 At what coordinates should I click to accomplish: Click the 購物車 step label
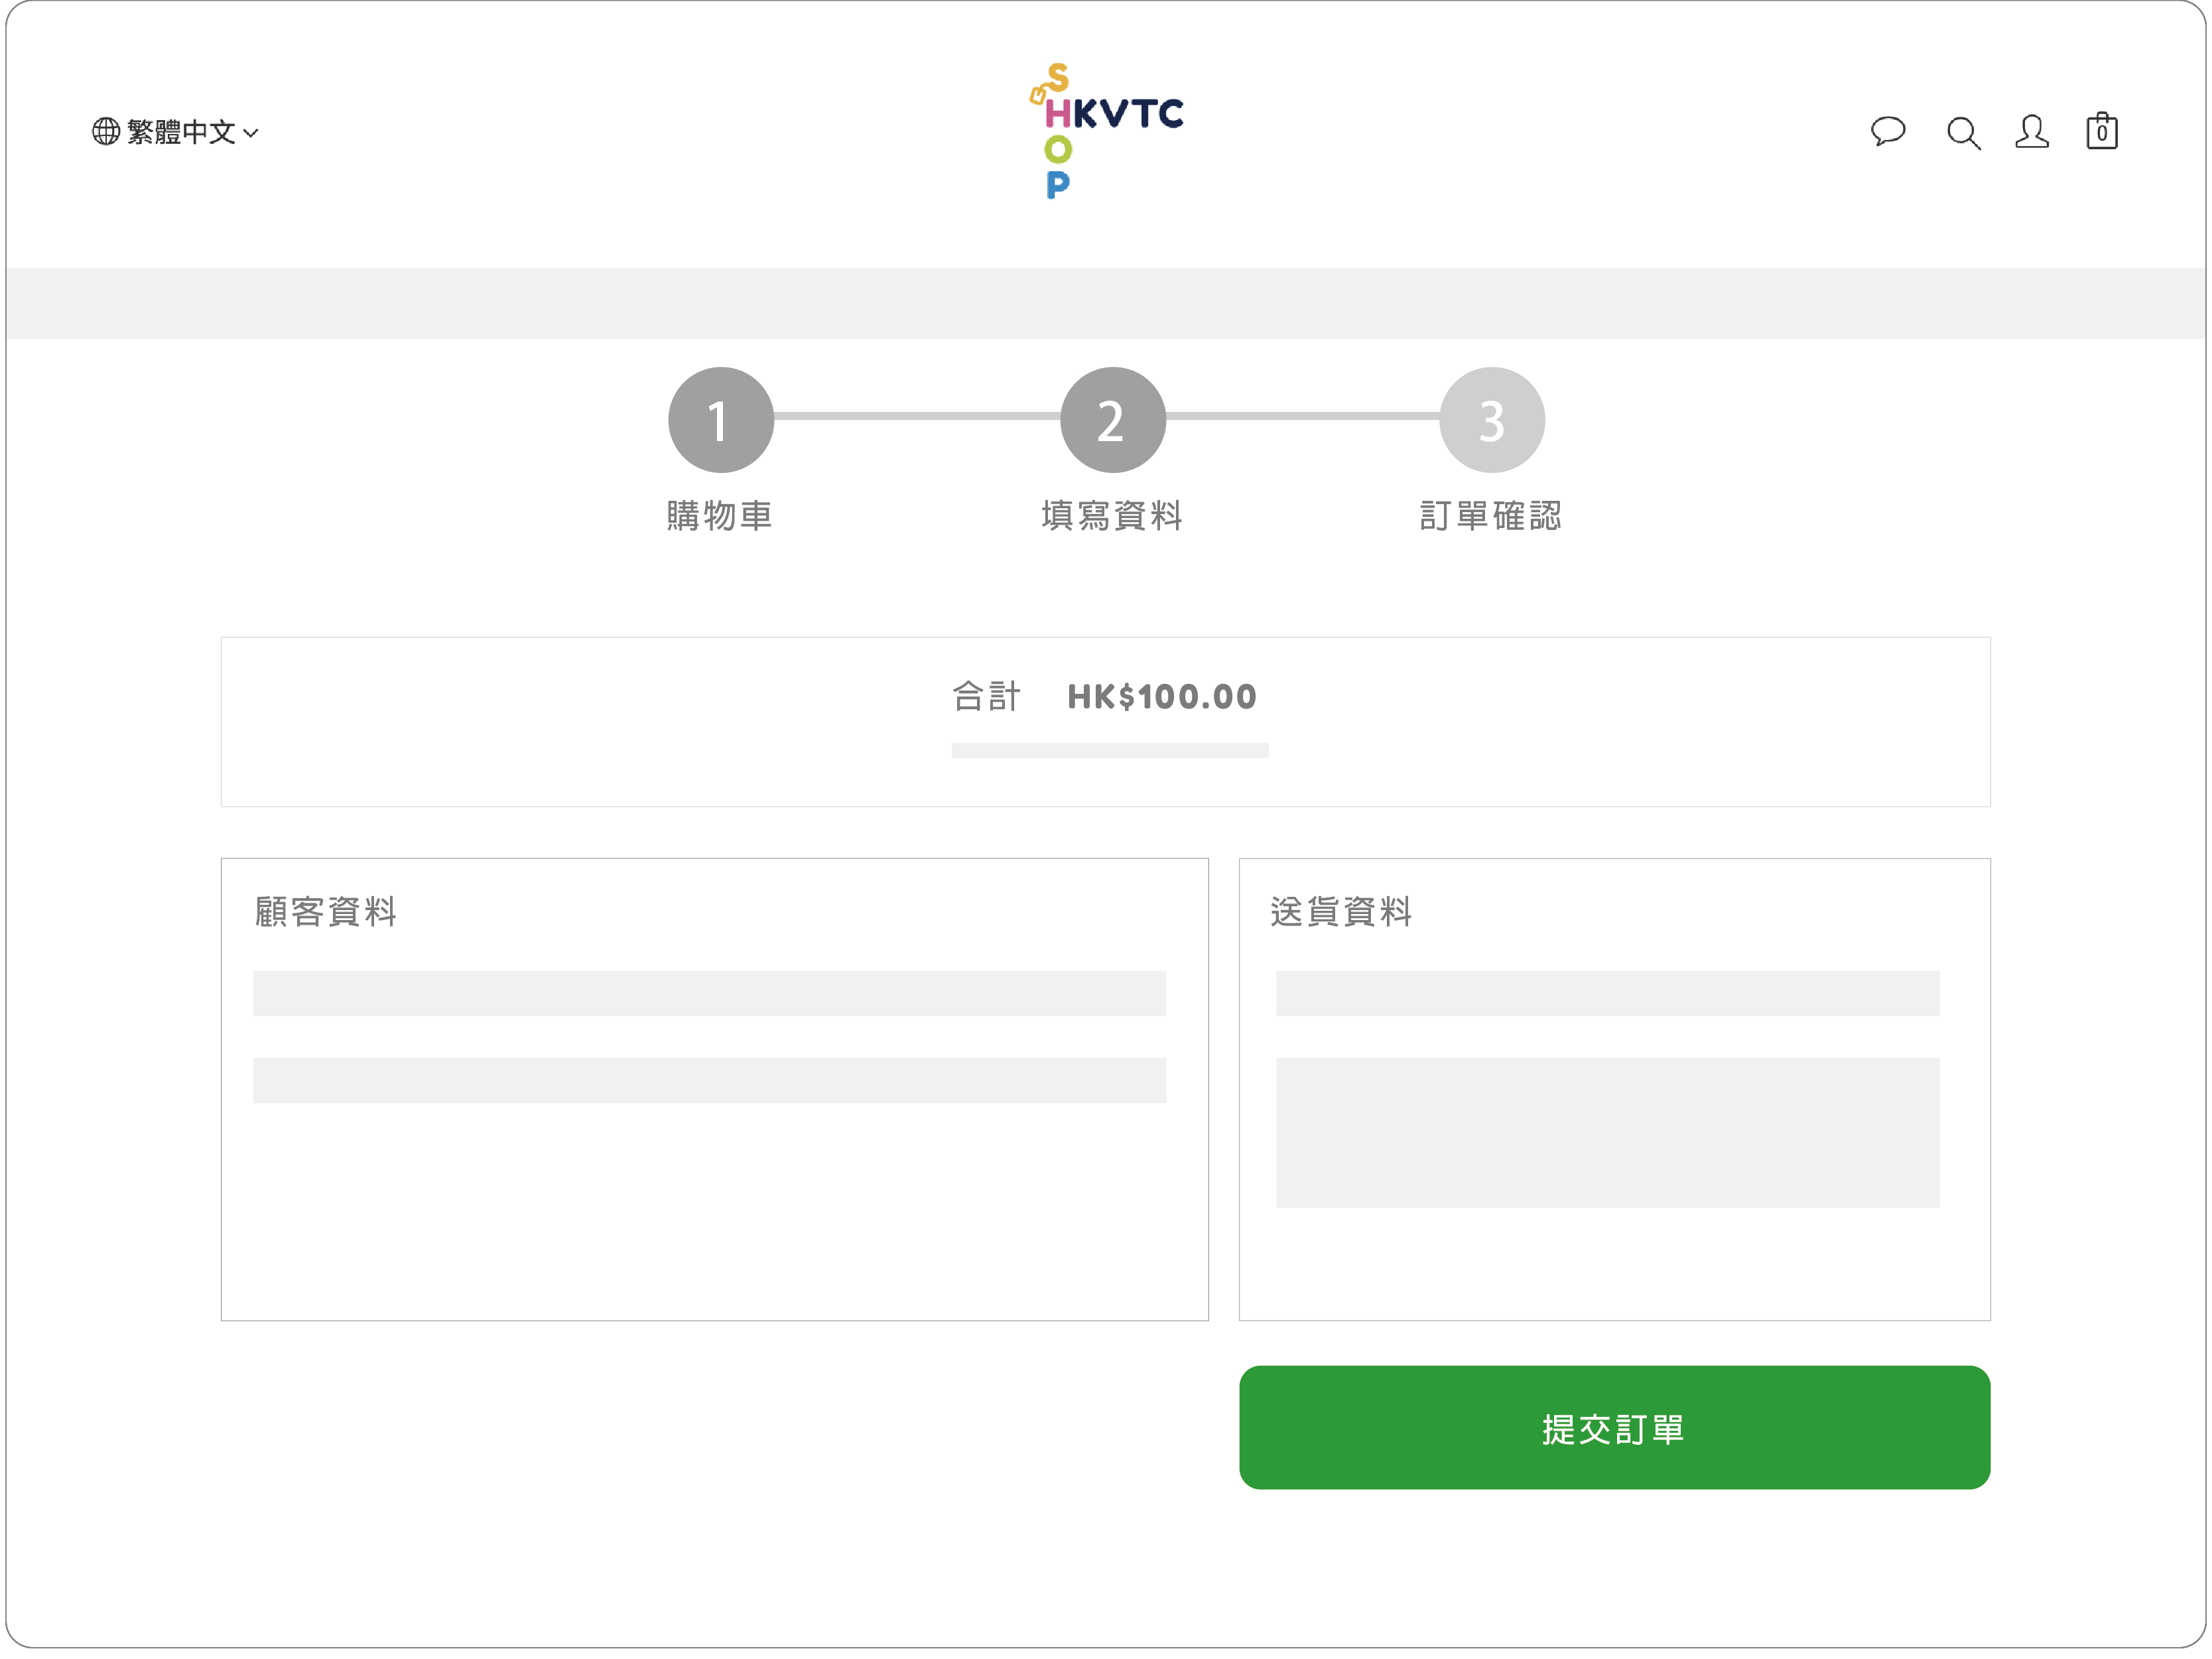point(720,516)
